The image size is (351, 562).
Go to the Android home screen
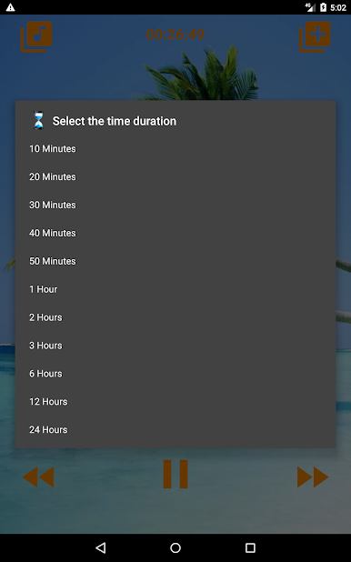click(175, 547)
